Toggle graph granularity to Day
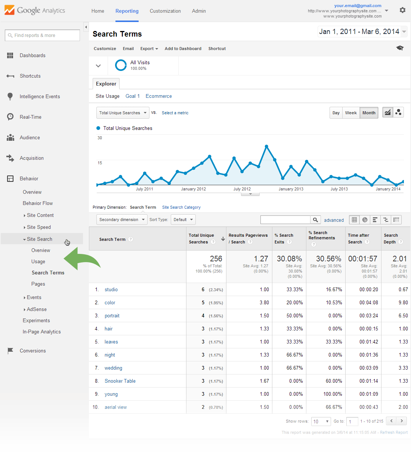 (x=336, y=112)
